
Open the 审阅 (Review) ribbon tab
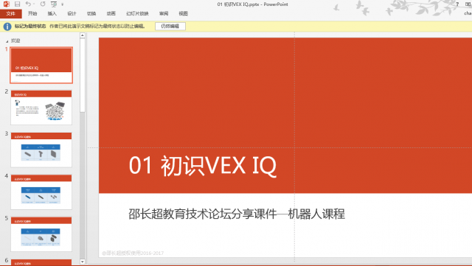tap(164, 13)
